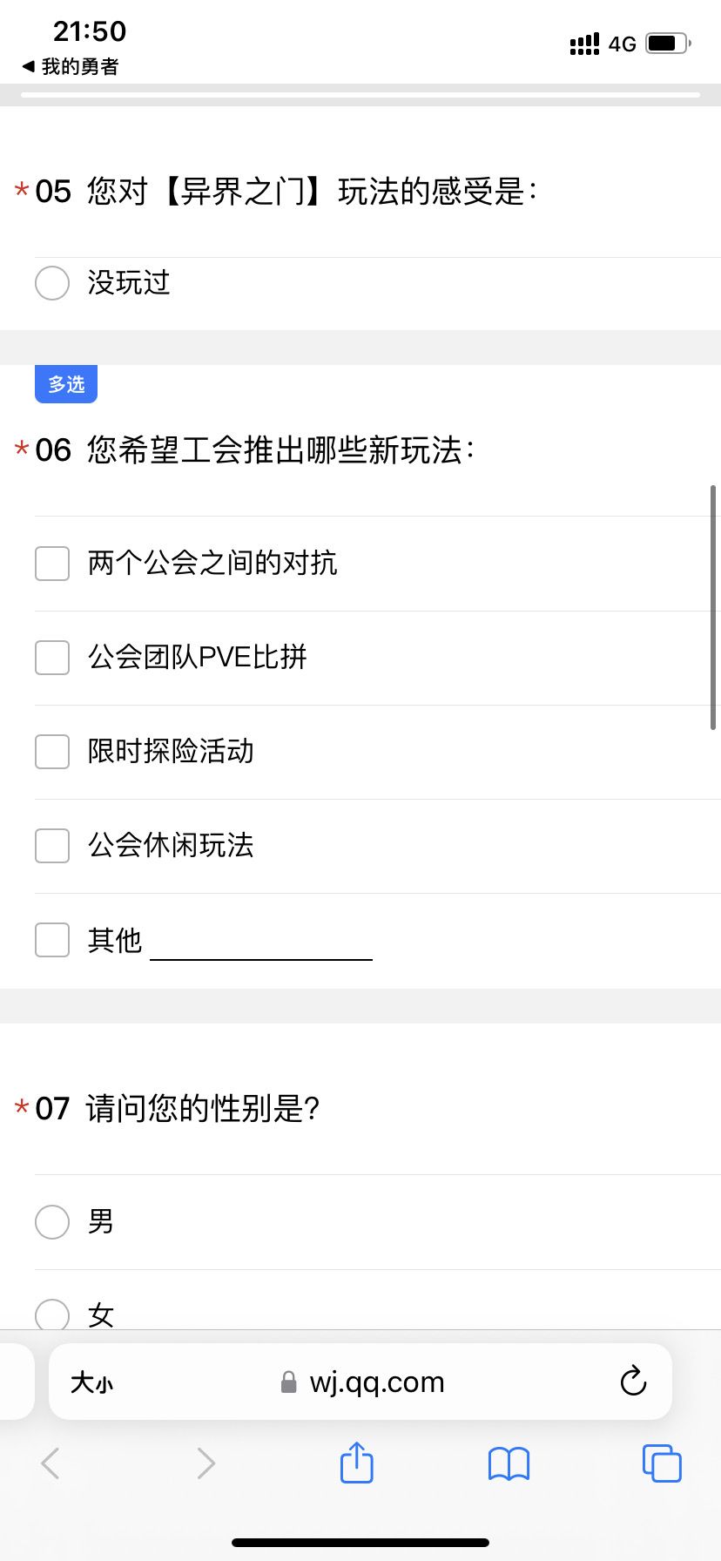Select 女 as gender

[52, 1314]
